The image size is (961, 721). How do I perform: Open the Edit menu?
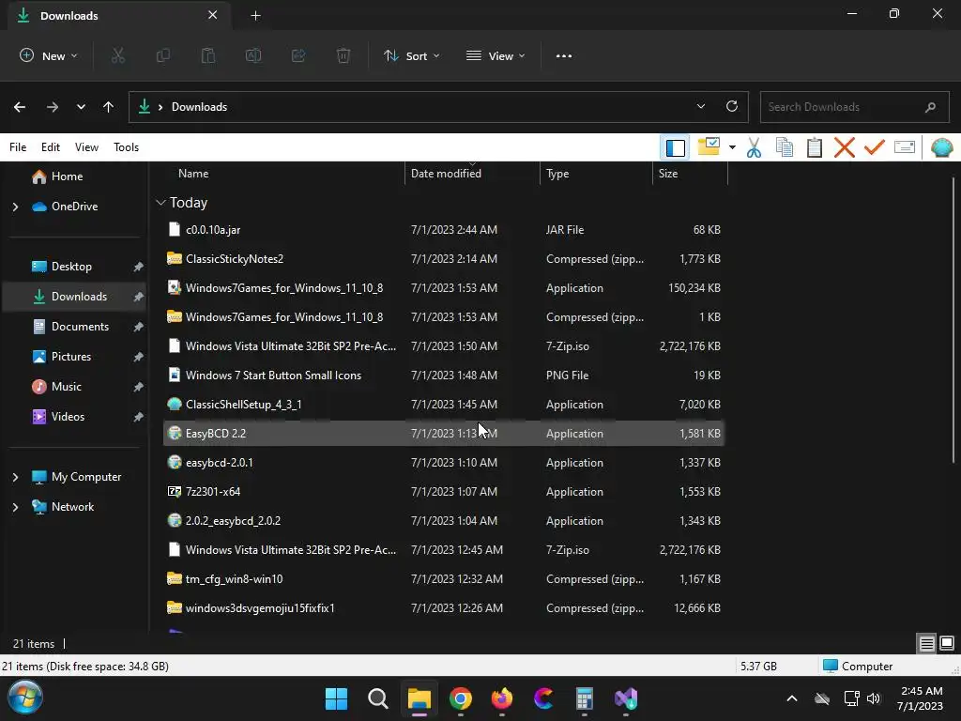click(x=51, y=147)
